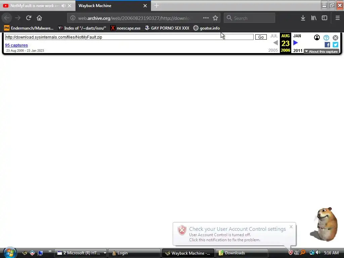Image resolution: width=344 pixels, height=258 pixels.
Task: Open goatse.info bookmark
Action: (x=207, y=28)
